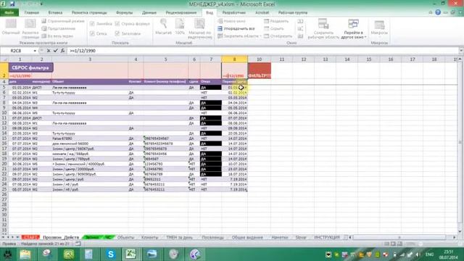Open the Рецензирование ribbon tab
This screenshot has width=464, height=261.
point(181,13)
